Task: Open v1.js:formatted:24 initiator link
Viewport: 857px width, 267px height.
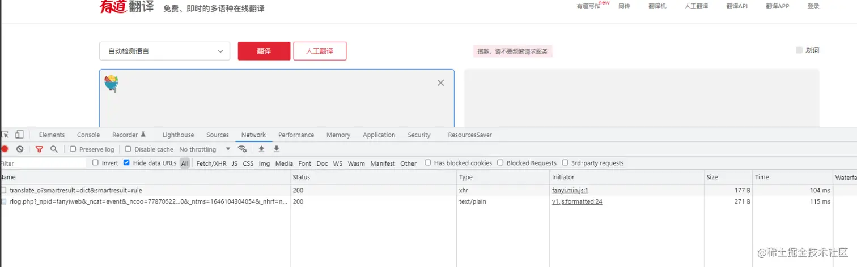Action: coord(577,201)
